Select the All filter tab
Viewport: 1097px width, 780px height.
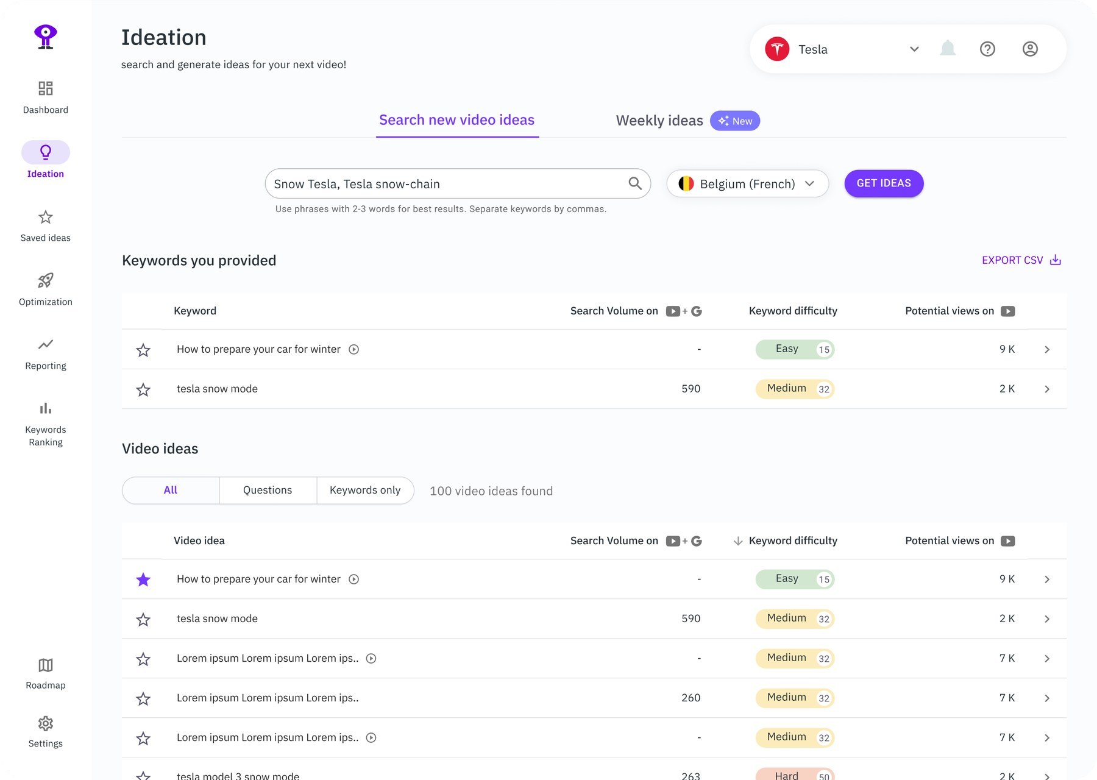pyautogui.click(x=171, y=490)
